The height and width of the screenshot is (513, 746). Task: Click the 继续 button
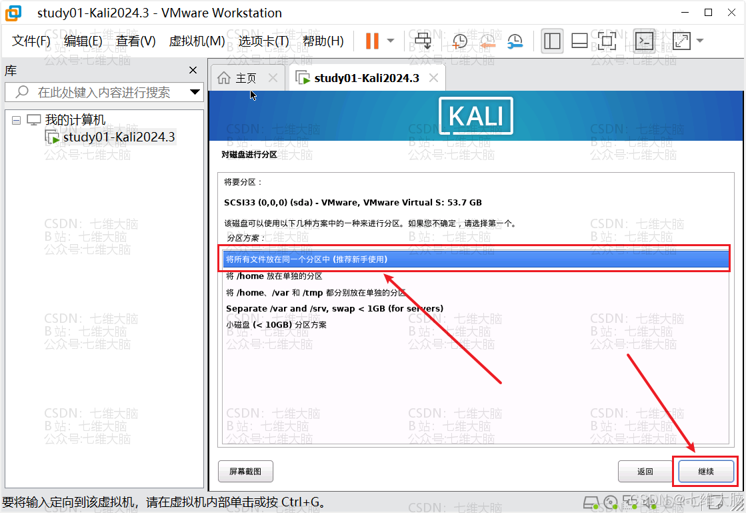tap(706, 472)
